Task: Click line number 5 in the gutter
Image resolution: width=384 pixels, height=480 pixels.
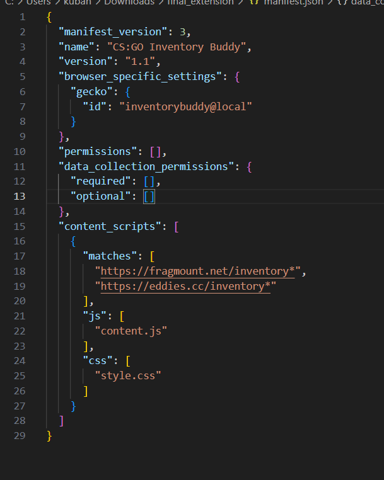Action: pos(23,76)
